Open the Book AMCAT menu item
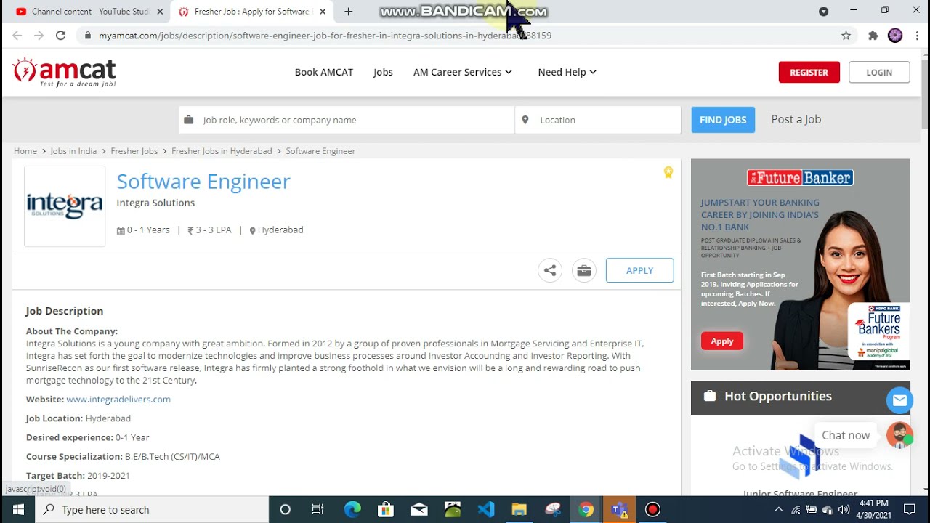Viewport: 930px width, 523px height. (x=324, y=72)
